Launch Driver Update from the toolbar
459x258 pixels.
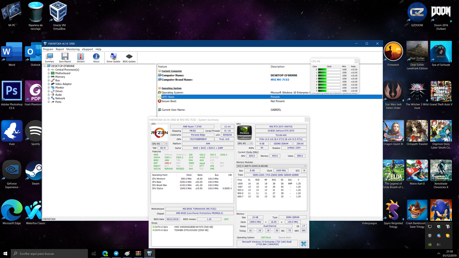click(x=113, y=58)
